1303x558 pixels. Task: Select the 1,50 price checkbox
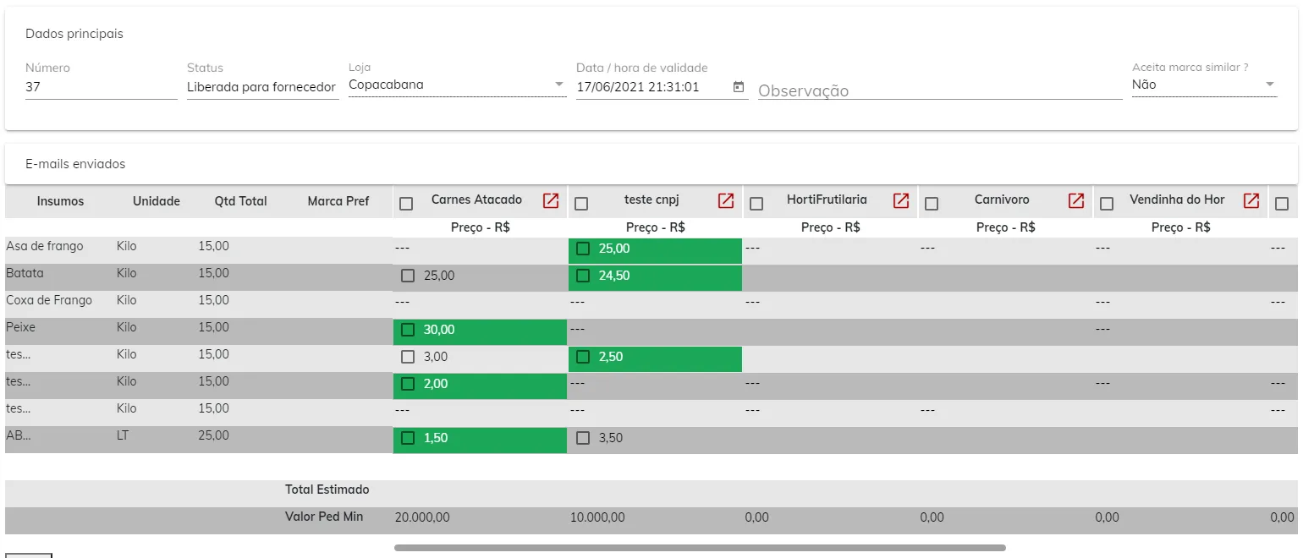point(408,438)
